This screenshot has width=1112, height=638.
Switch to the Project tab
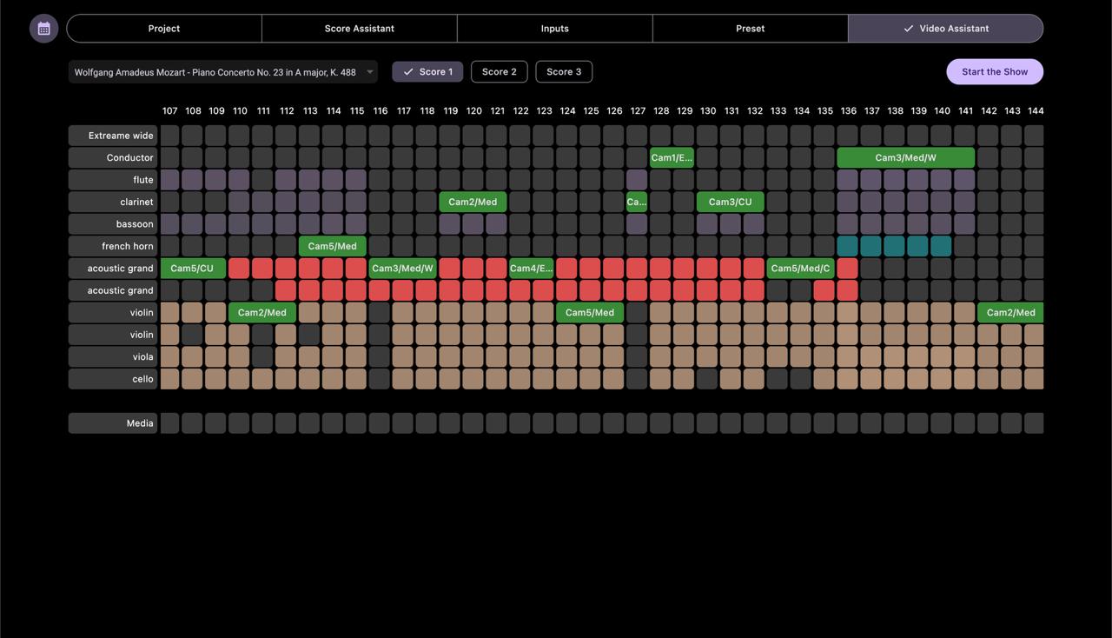(x=163, y=28)
